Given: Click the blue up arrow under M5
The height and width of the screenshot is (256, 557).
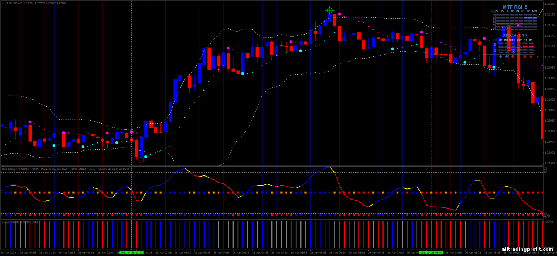Looking at the screenshot, I should tap(506, 56).
